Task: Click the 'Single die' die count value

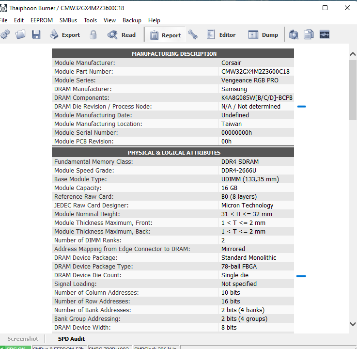Action: (x=235, y=275)
